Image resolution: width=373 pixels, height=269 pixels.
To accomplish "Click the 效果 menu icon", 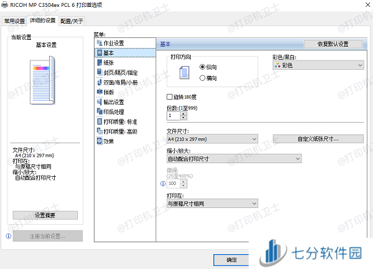I will 99,141.
